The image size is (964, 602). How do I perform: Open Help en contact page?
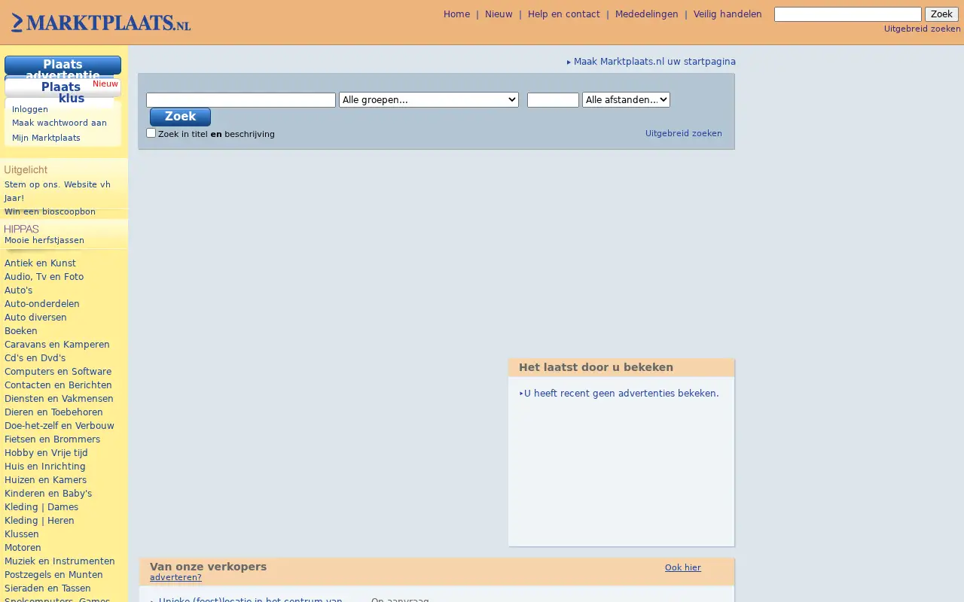(x=564, y=14)
